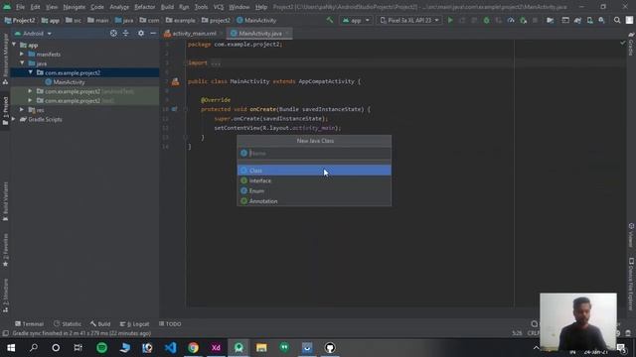This screenshot has height=357, width=636.
Task: Expand the res folder
Action: [22, 110]
